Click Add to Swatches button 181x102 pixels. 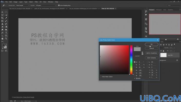click(x=151, y=53)
